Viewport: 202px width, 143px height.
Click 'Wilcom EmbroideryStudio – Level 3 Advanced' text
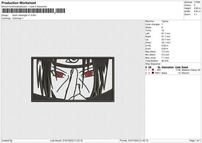24,7
